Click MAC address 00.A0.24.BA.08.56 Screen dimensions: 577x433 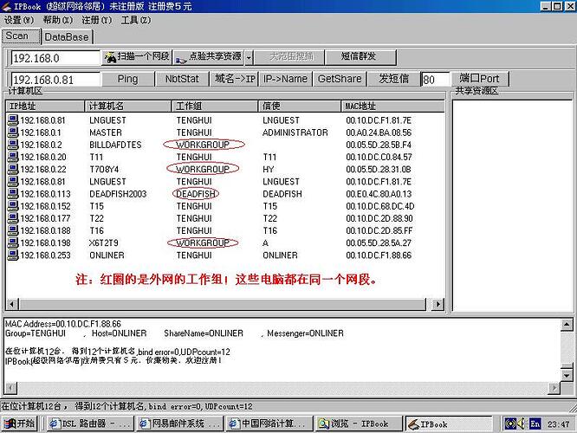tap(379, 132)
